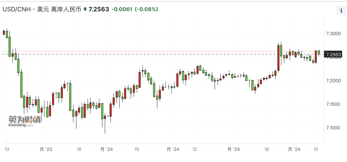Image resolution: width=347 pixels, height=162 pixels.
Task: Click the 7.2000 price axis label
Action: click(x=334, y=81)
